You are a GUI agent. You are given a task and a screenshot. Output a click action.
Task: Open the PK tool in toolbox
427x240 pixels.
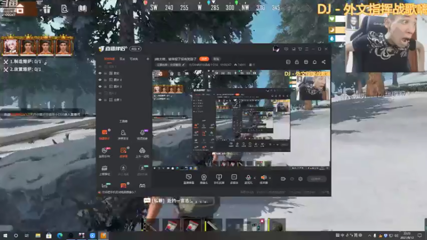(105, 153)
